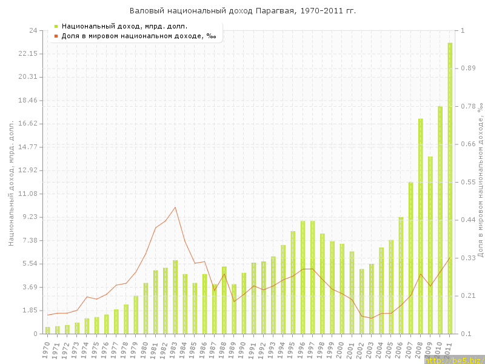Click the chart title about Paraguay's gross national income
485x364 pixels.
tap(242, 11)
